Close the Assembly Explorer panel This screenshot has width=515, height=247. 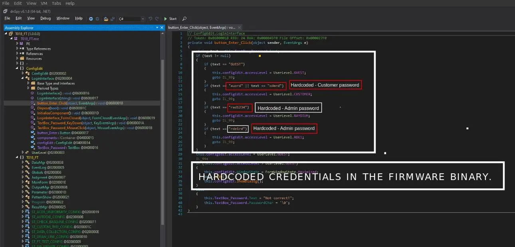click(x=162, y=27)
